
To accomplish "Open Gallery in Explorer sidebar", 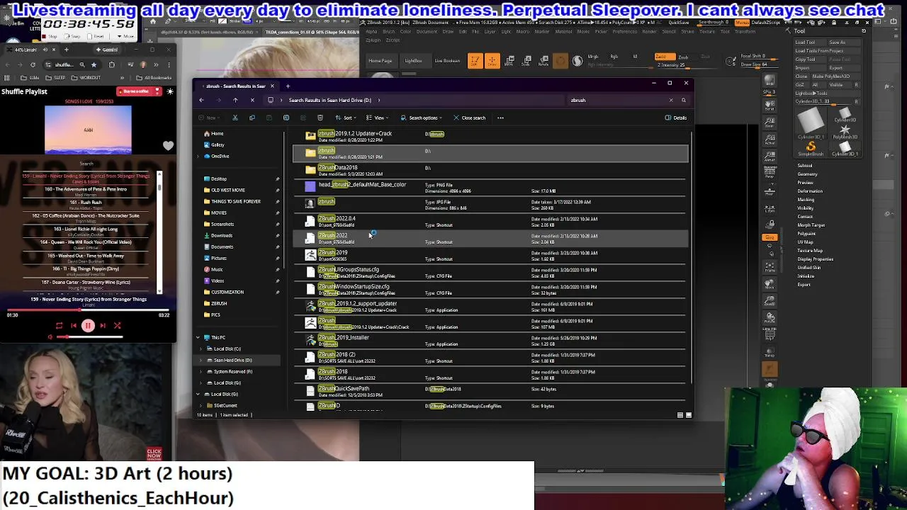I will 213,144.
